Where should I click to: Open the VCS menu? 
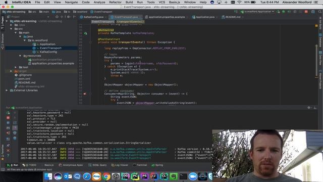tap(161, 2)
